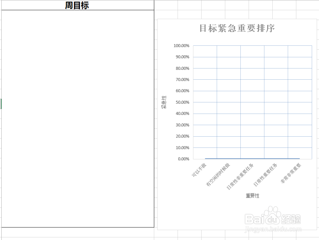Click the 100.00% axis label
The height and width of the screenshot is (240, 319).
click(181, 46)
